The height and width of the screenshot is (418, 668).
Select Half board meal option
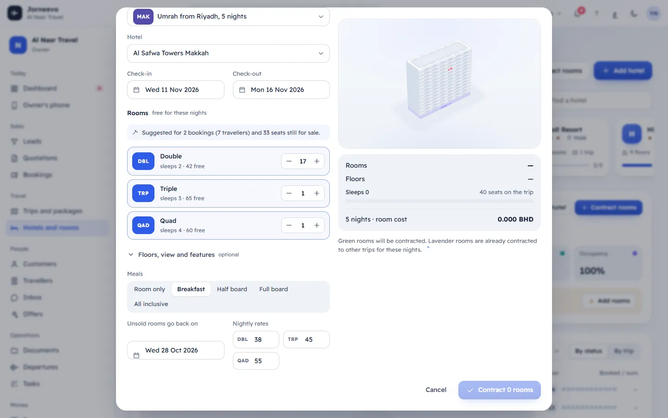point(232,289)
